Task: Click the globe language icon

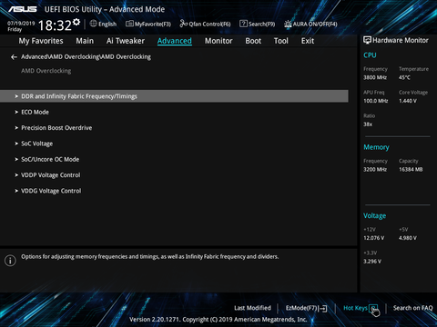Action: point(94,24)
